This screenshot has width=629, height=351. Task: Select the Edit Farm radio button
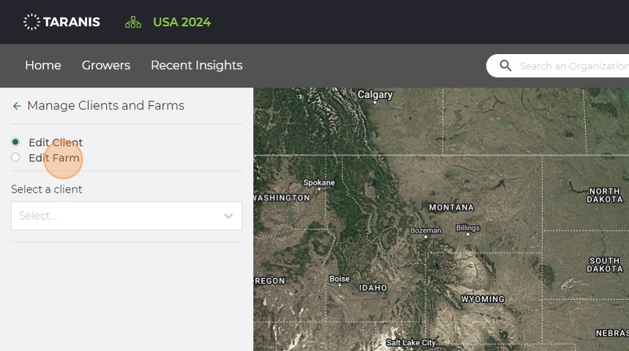coord(15,158)
